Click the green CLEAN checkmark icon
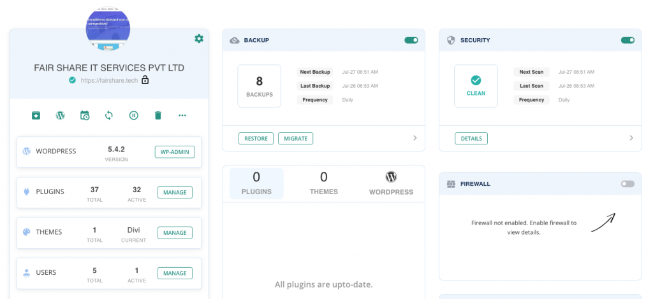Image resolution: width=653 pixels, height=299 pixels. [476, 80]
